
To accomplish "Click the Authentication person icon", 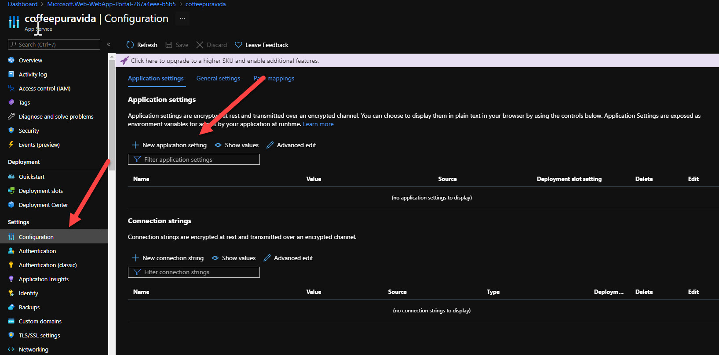I will [x=11, y=251].
